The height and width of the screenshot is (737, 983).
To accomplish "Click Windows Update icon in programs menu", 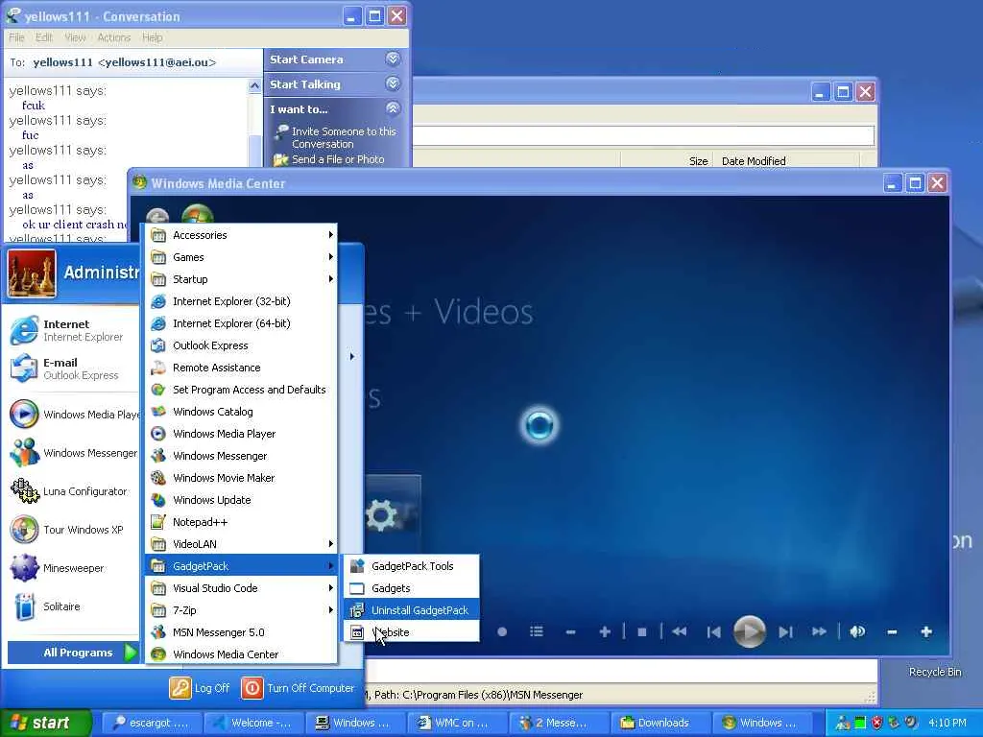I will coord(158,500).
